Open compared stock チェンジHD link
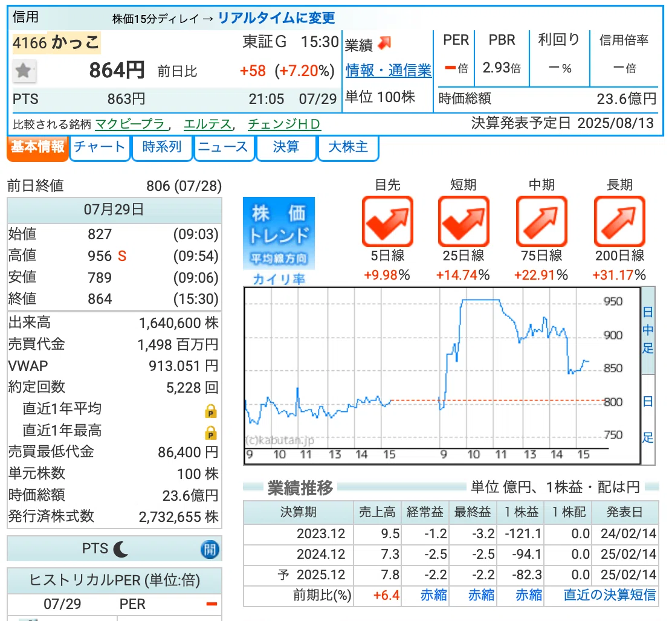Image resolution: width=672 pixels, height=621 pixels. tap(283, 124)
